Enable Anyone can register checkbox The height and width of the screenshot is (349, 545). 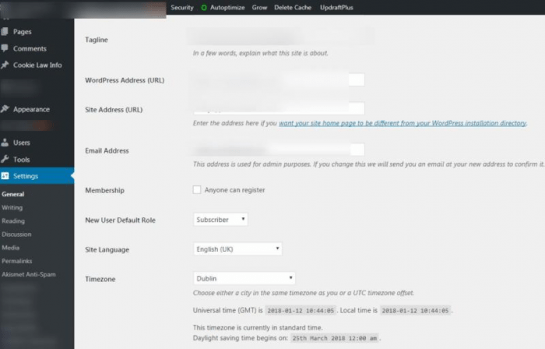[x=197, y=190]
